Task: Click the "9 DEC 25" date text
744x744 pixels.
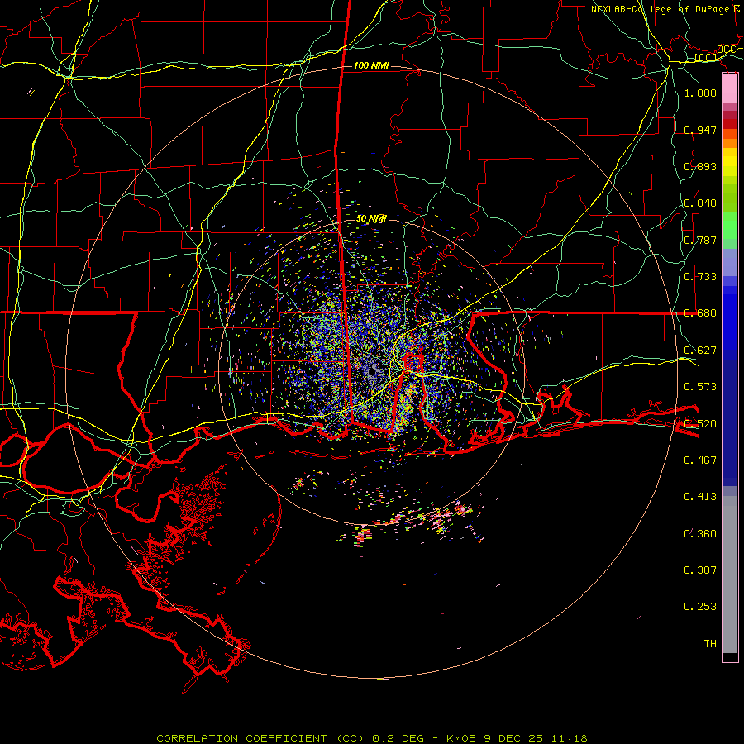Action: click(x=514, y=738)
